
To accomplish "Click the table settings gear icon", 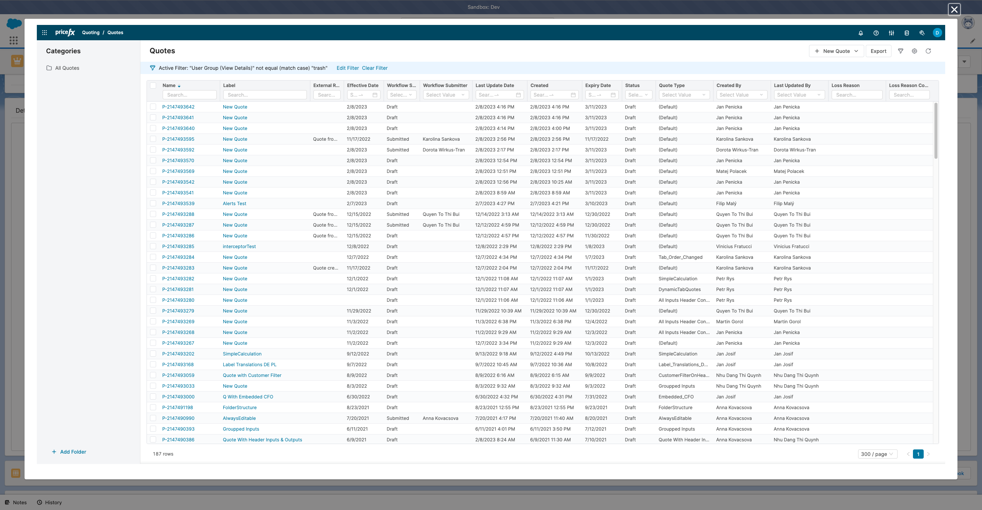I will click(x=914, y=51).
